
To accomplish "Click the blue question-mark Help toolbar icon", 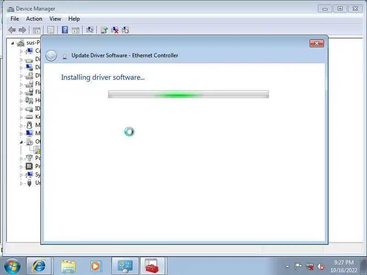I will 65,30.
